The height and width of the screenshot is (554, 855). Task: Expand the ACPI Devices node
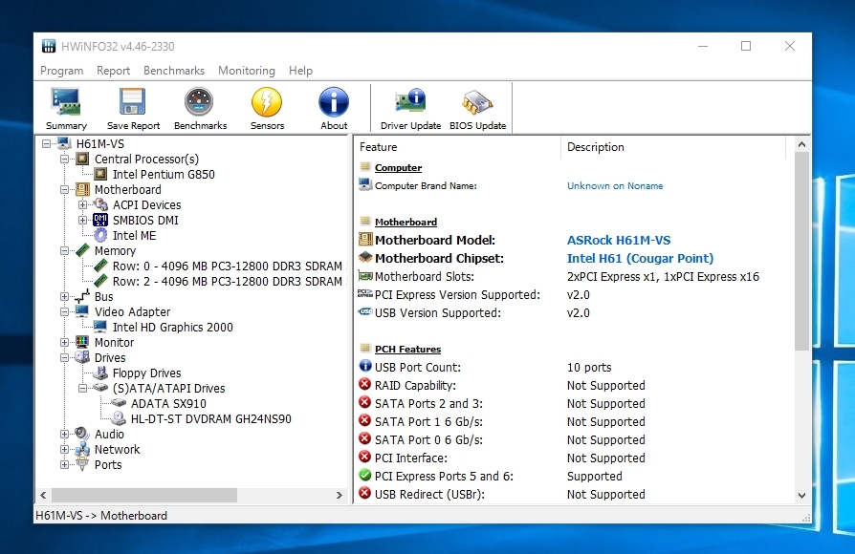(82, 204)
